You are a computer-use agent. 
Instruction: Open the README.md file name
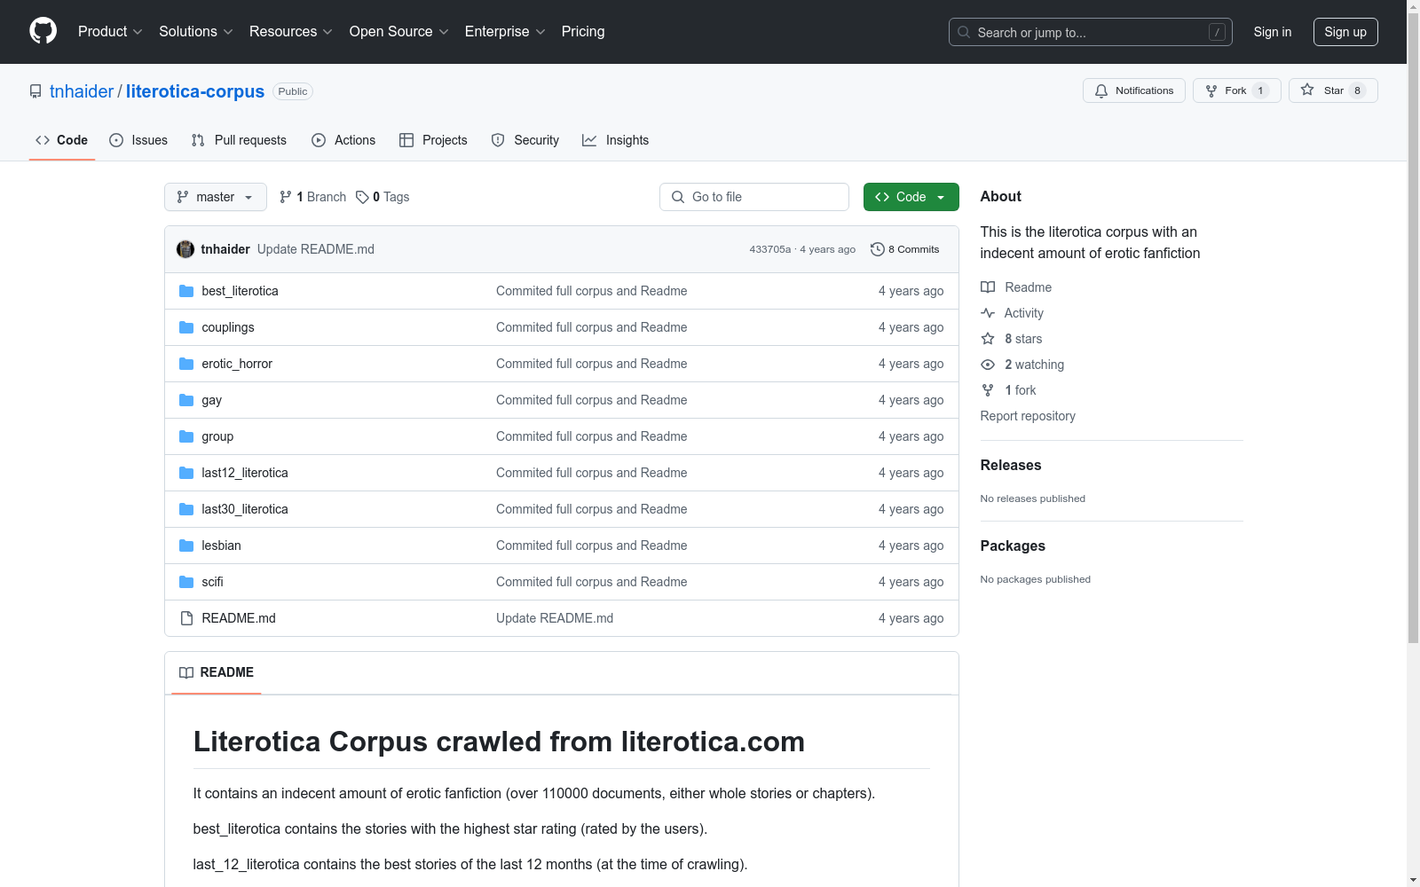pyautogui.click(x=239, y=618)
